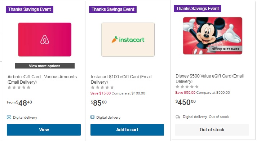Viewport: 257px width, 141px height.
Task: Click the star rating for Disney eGift Card
Action: pos(187,87)
